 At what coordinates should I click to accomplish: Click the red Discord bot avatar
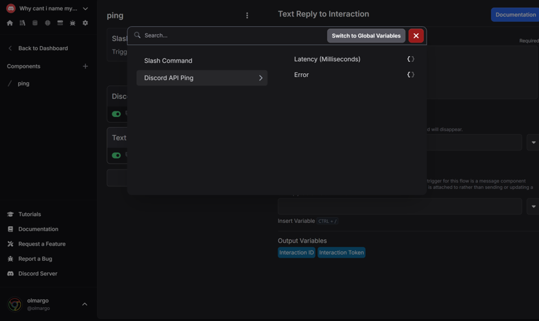point(11,8)
